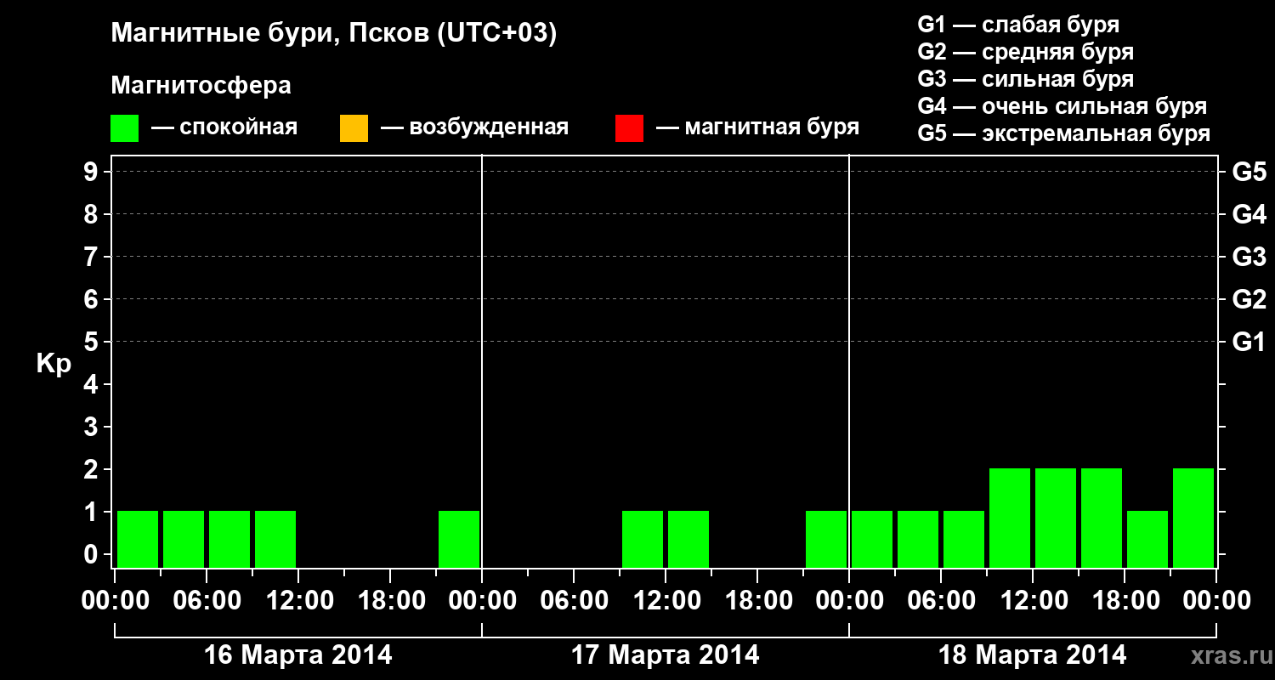Click the 18 March Kp 2 bar at 15:00–18:00
This screenshot has height=680, width=1275.
(x=1102, y=518)
